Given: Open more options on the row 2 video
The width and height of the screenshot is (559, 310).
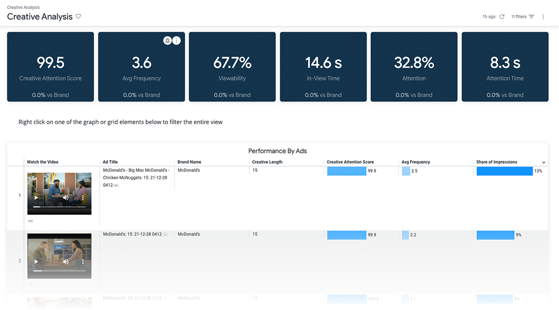Looking at the screenshot, I should 83,261.
